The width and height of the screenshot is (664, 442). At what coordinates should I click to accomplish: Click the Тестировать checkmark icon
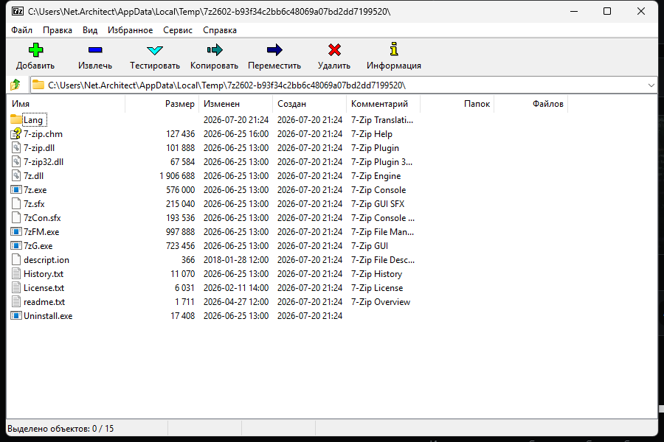[x=155, y=50]
